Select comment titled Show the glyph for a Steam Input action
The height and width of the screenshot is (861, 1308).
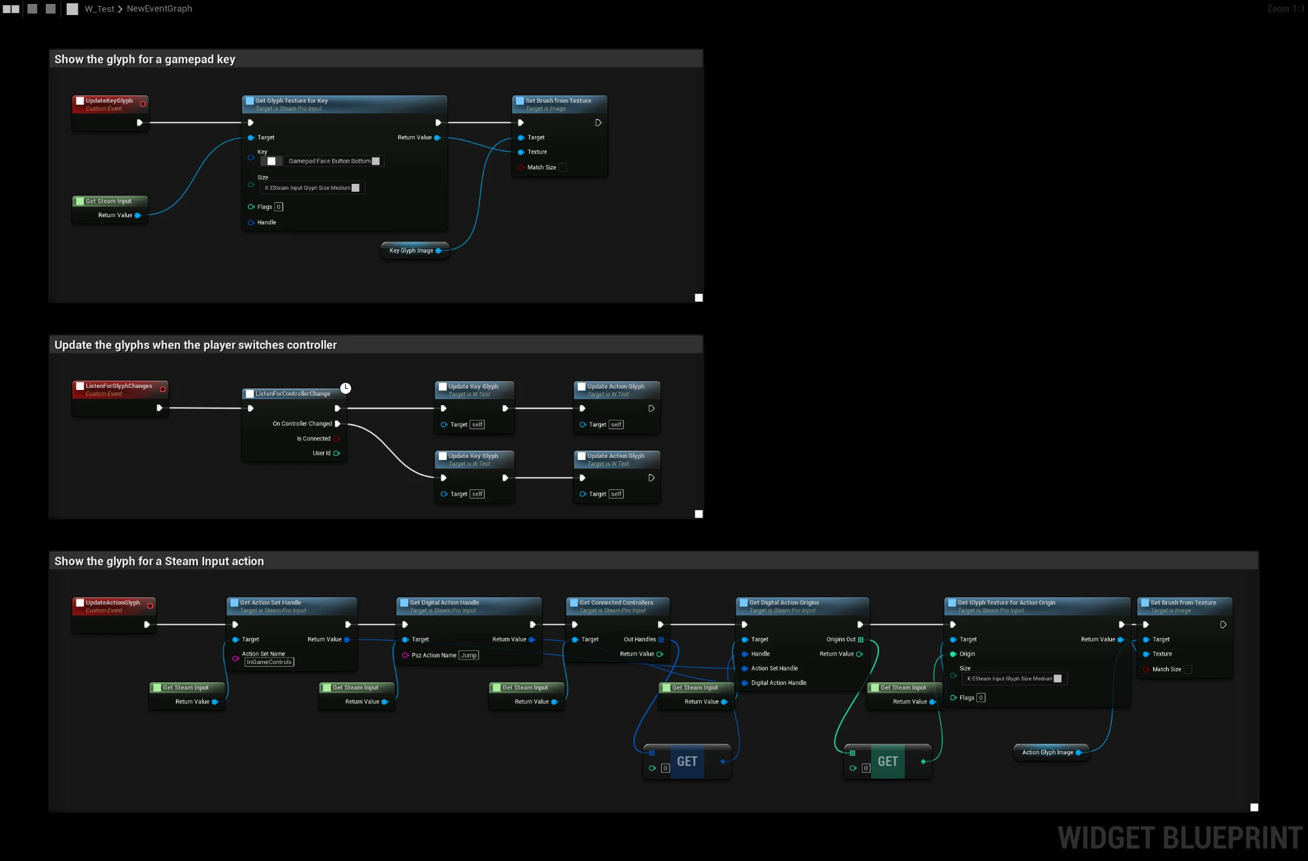tap(654, 561)
